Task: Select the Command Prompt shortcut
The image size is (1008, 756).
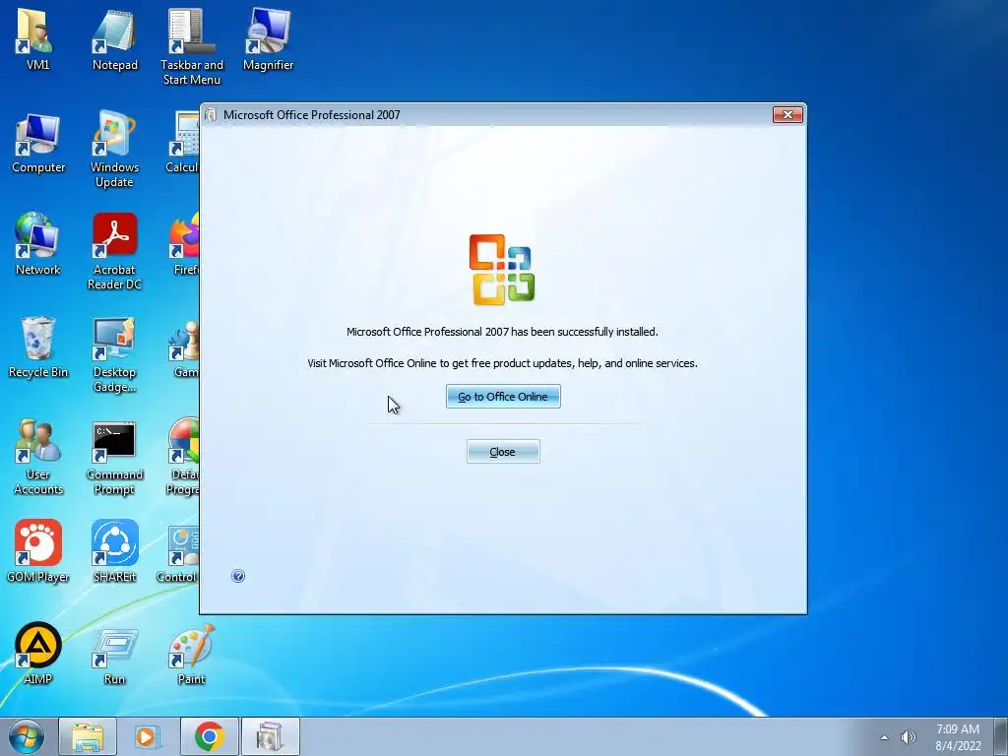Action: point(114,458)
